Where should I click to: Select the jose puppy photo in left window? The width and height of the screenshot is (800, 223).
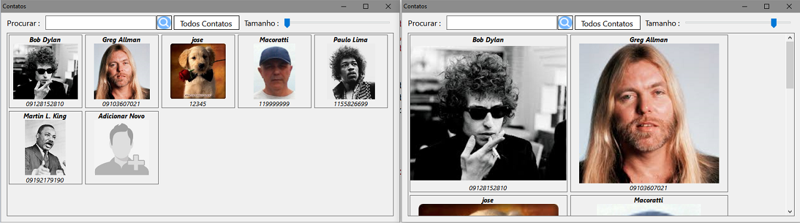(x=198, y=72)
